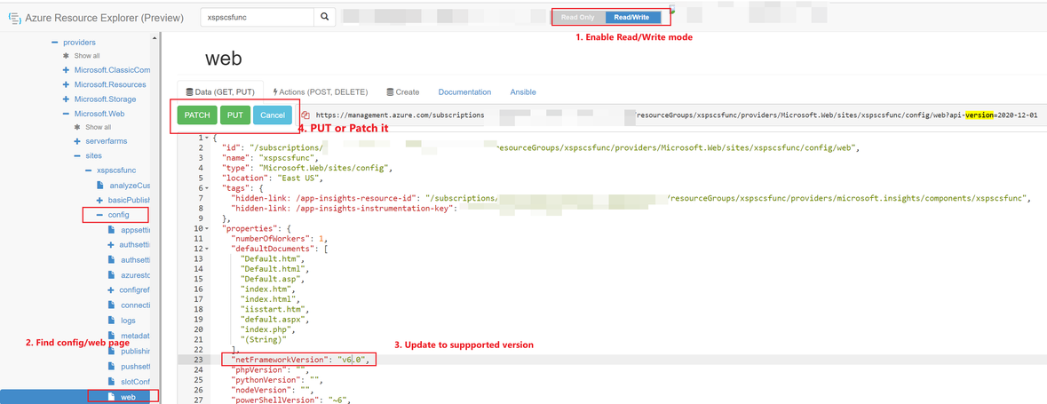Click the search magnifier button
1047x404 pixels.
[x=324, y=18]
